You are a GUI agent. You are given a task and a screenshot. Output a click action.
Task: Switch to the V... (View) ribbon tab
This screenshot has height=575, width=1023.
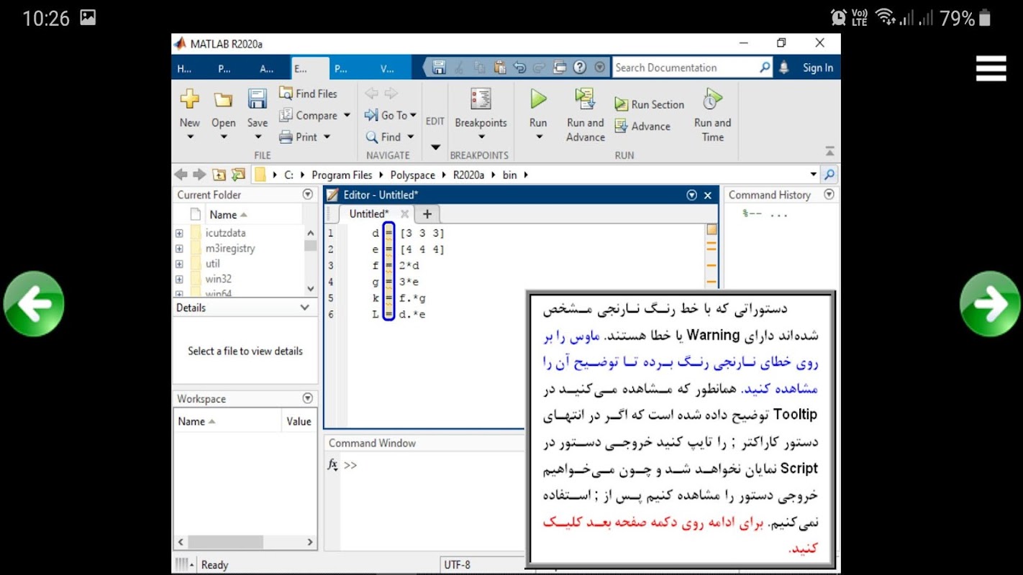(x=387, y=69)
